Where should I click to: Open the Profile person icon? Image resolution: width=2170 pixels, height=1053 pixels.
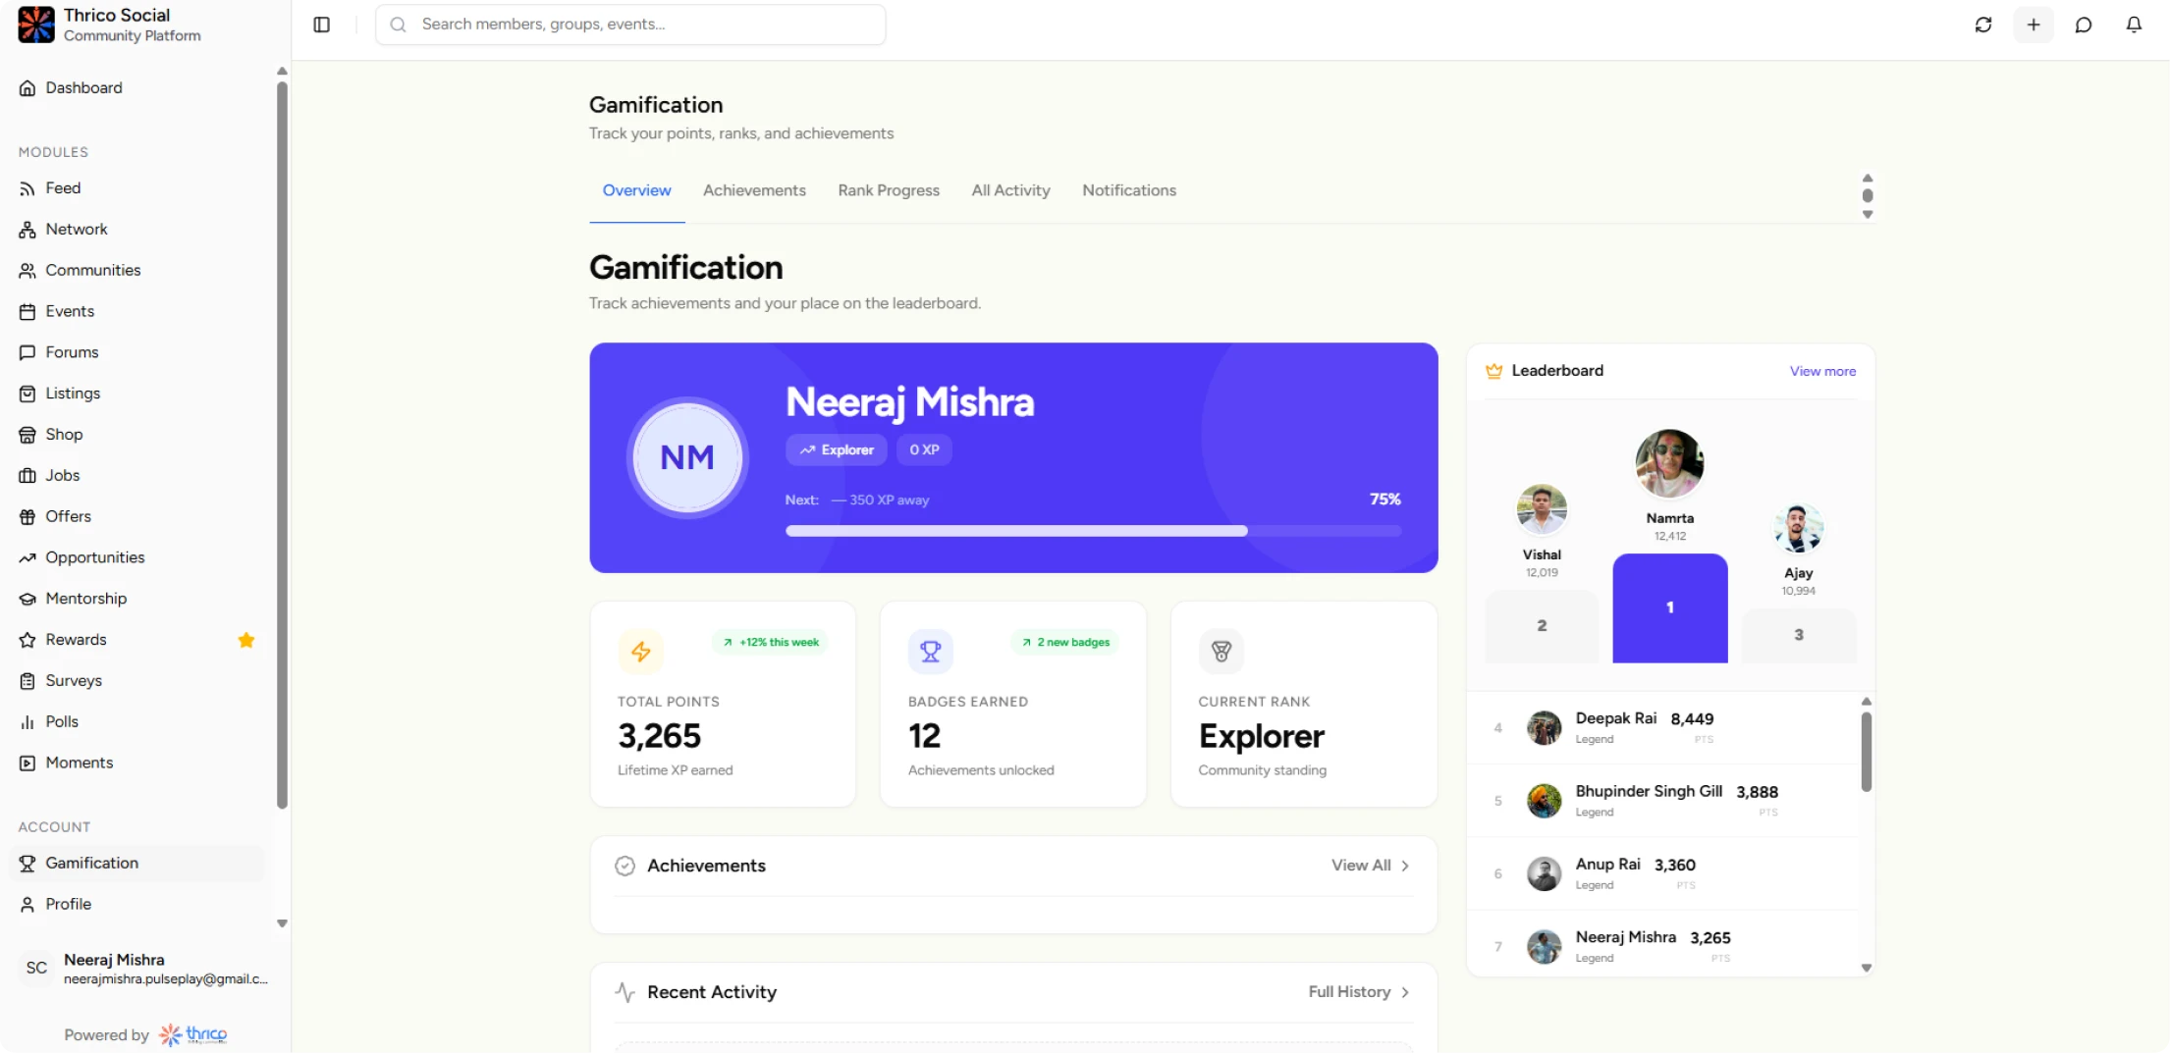[27, 905]
